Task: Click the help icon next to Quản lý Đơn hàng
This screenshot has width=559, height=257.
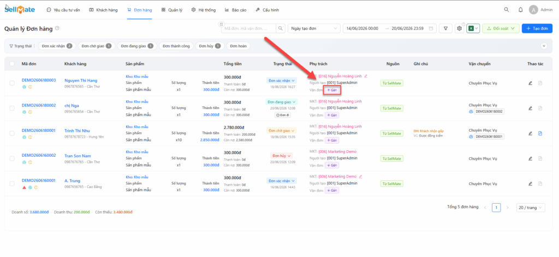Action: coord(57,28)
